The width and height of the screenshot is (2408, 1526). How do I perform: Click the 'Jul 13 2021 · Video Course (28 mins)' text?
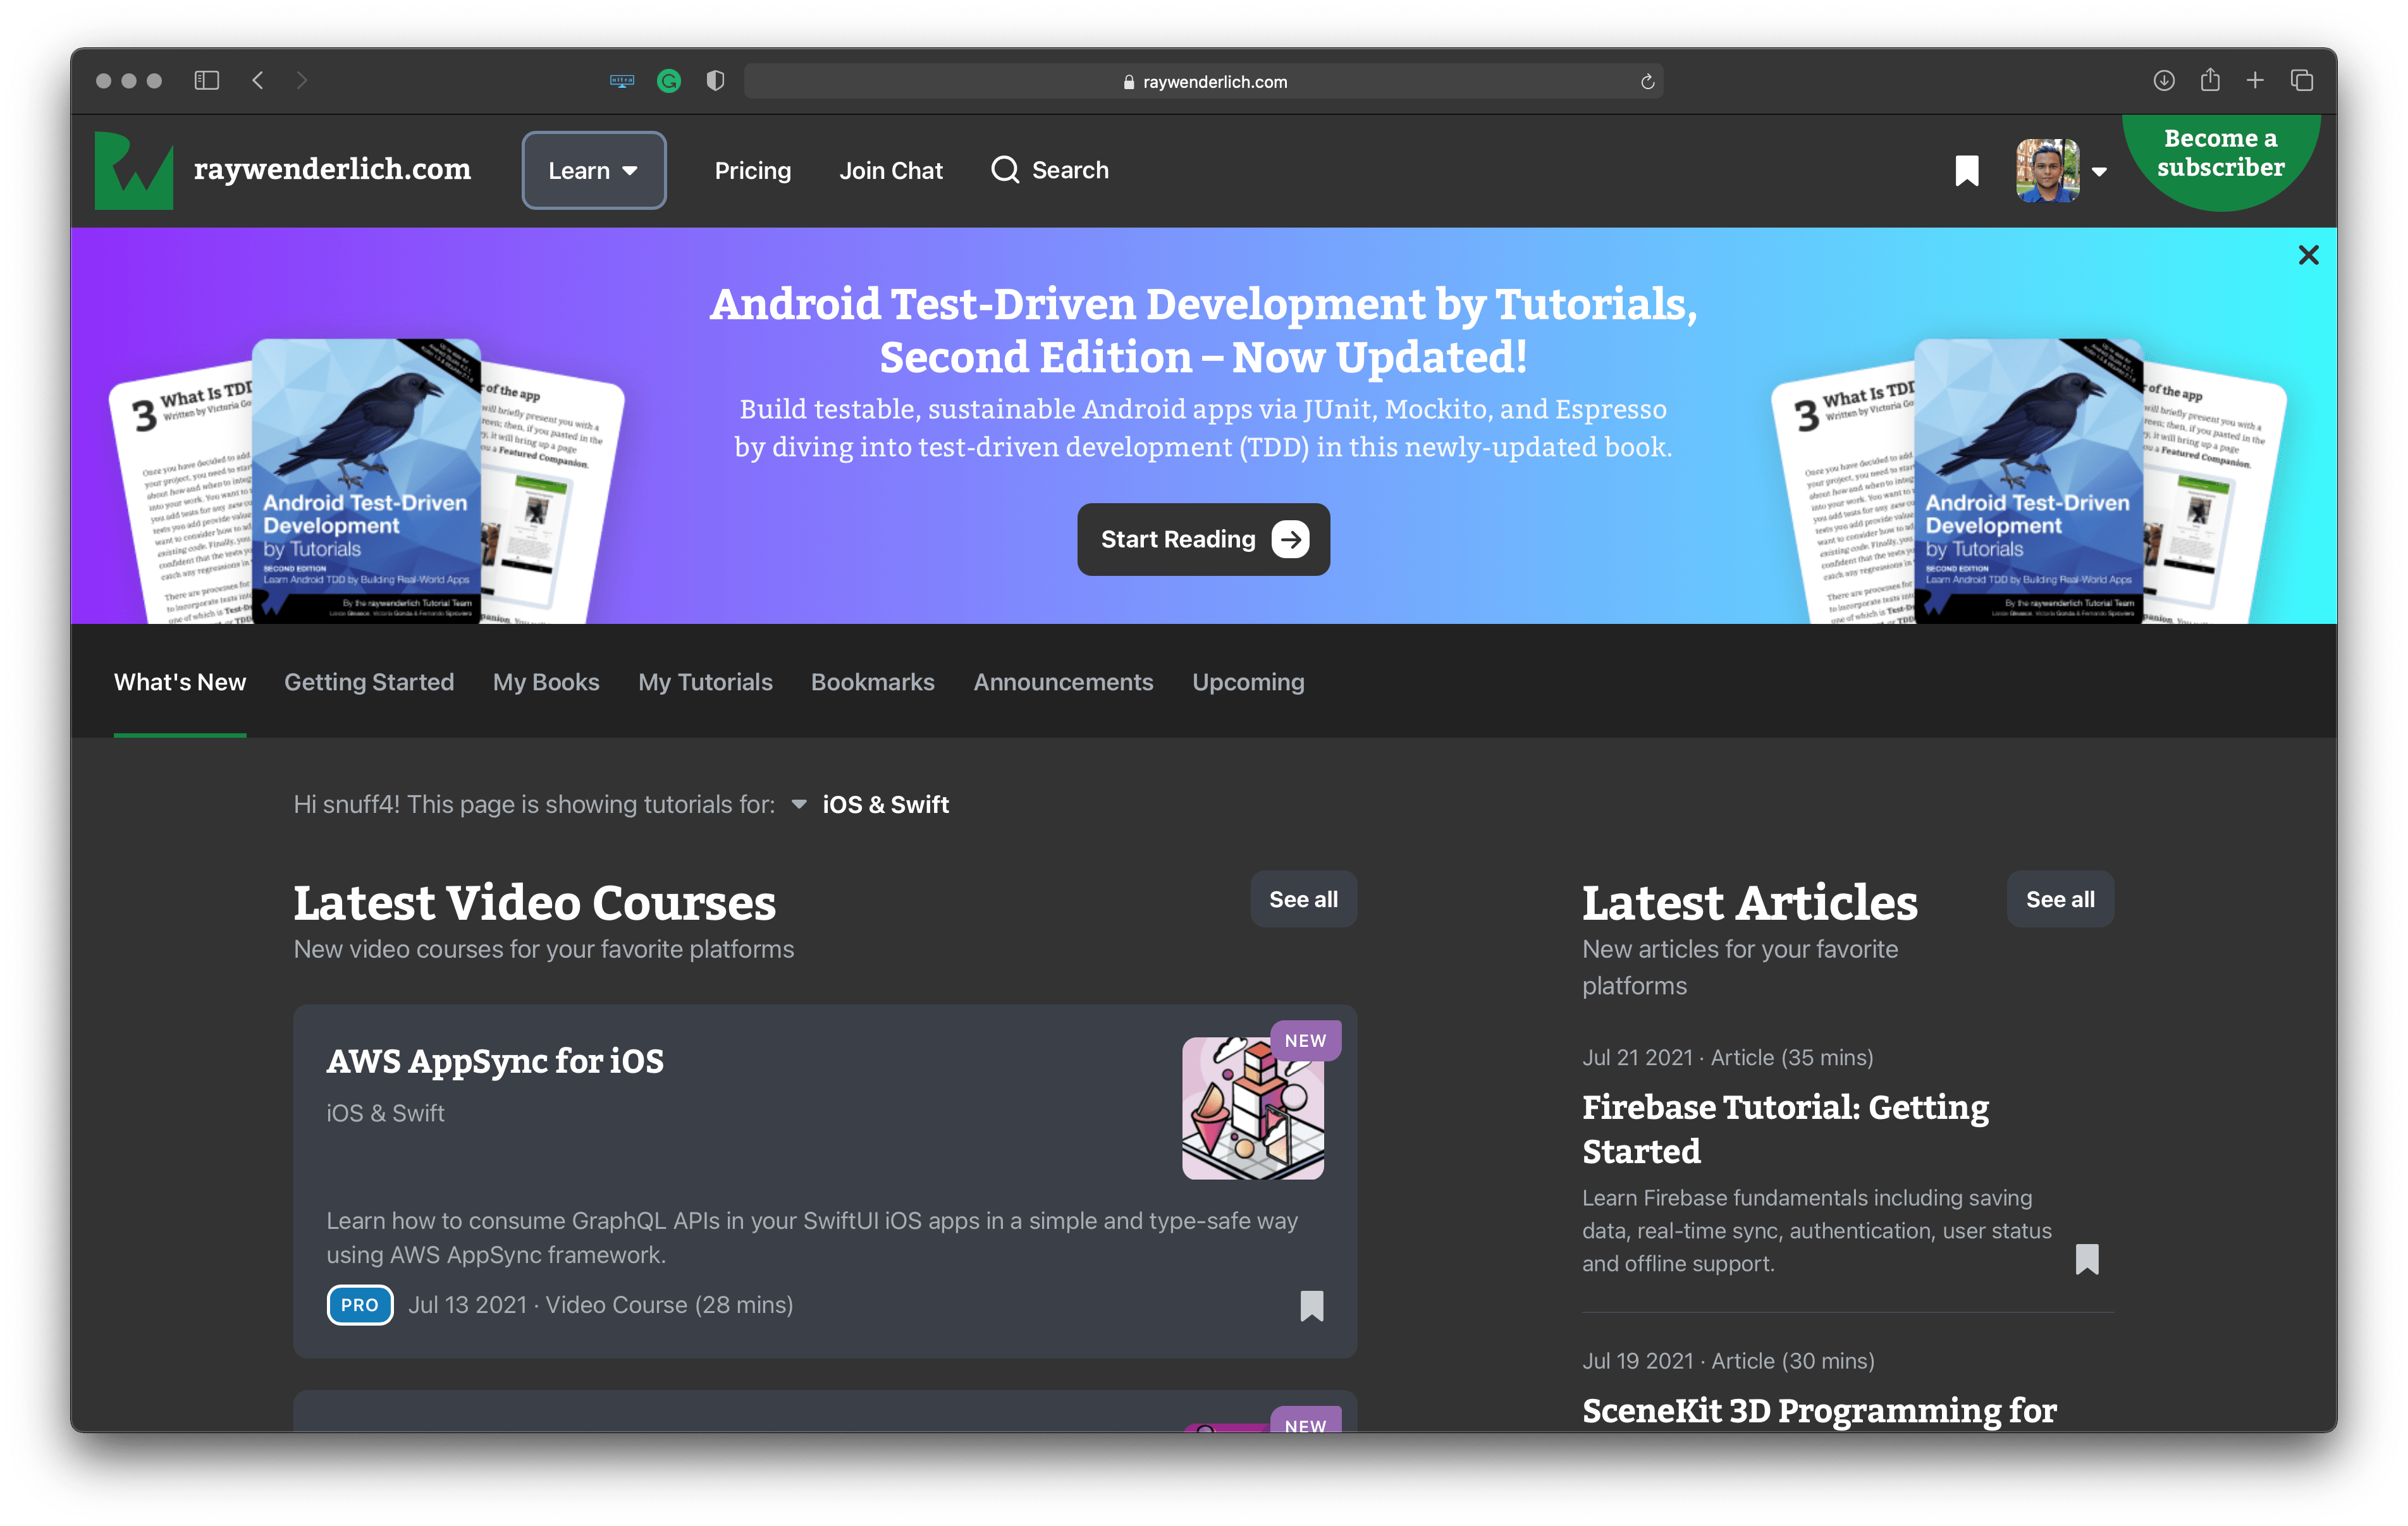coord(600,1305)
